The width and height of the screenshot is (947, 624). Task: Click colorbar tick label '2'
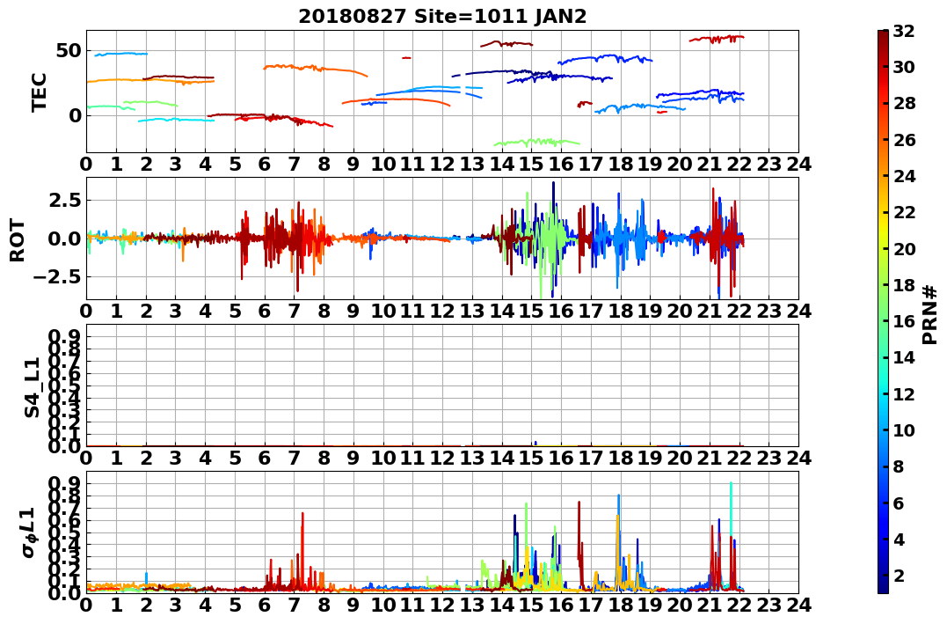tap(899, 575)
